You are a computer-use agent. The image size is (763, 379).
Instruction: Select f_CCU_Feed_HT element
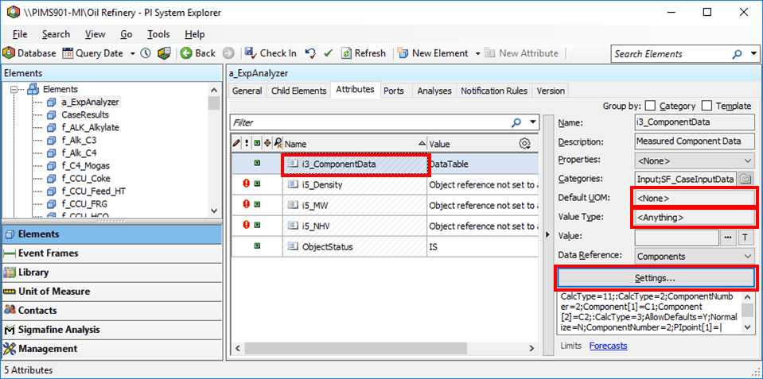(93, 191)
